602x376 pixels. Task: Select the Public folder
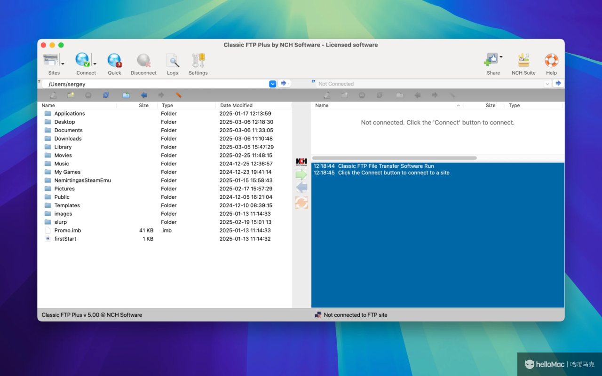pyautogui.click(x=165, y=197)
